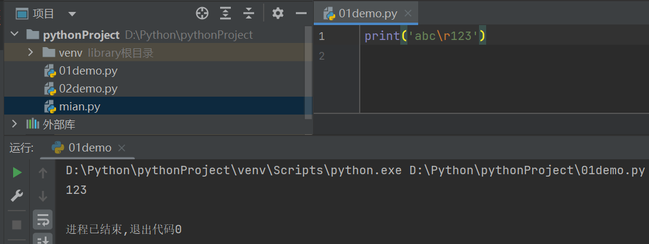Close the 01demo.py editor tab
The height and width of the screenshot is (244, 649).
coord(407,14)
